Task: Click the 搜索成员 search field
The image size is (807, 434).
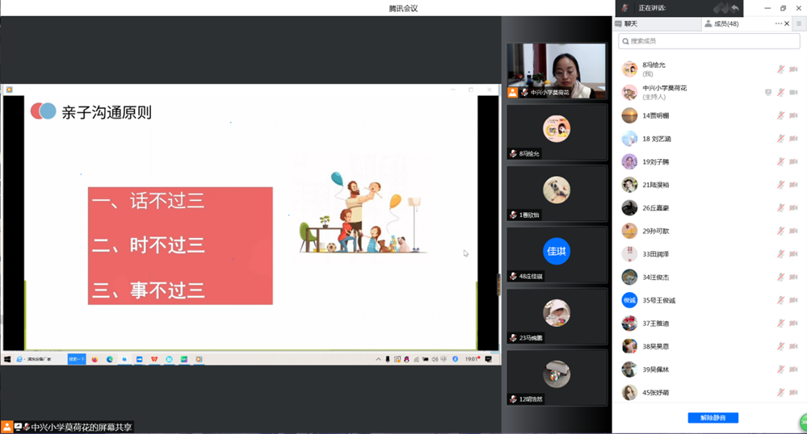Action: [708, 41]
